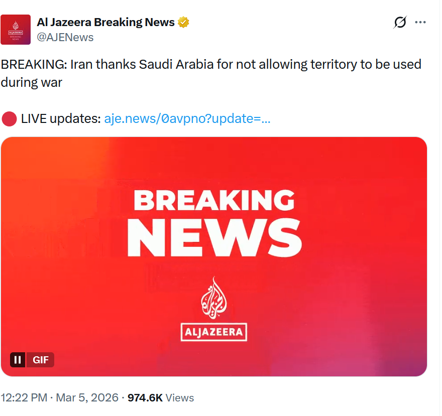Click the Al Jazeera profile avatar
Viewport: 442px width, 416px height.
click(x=16, y=30)
